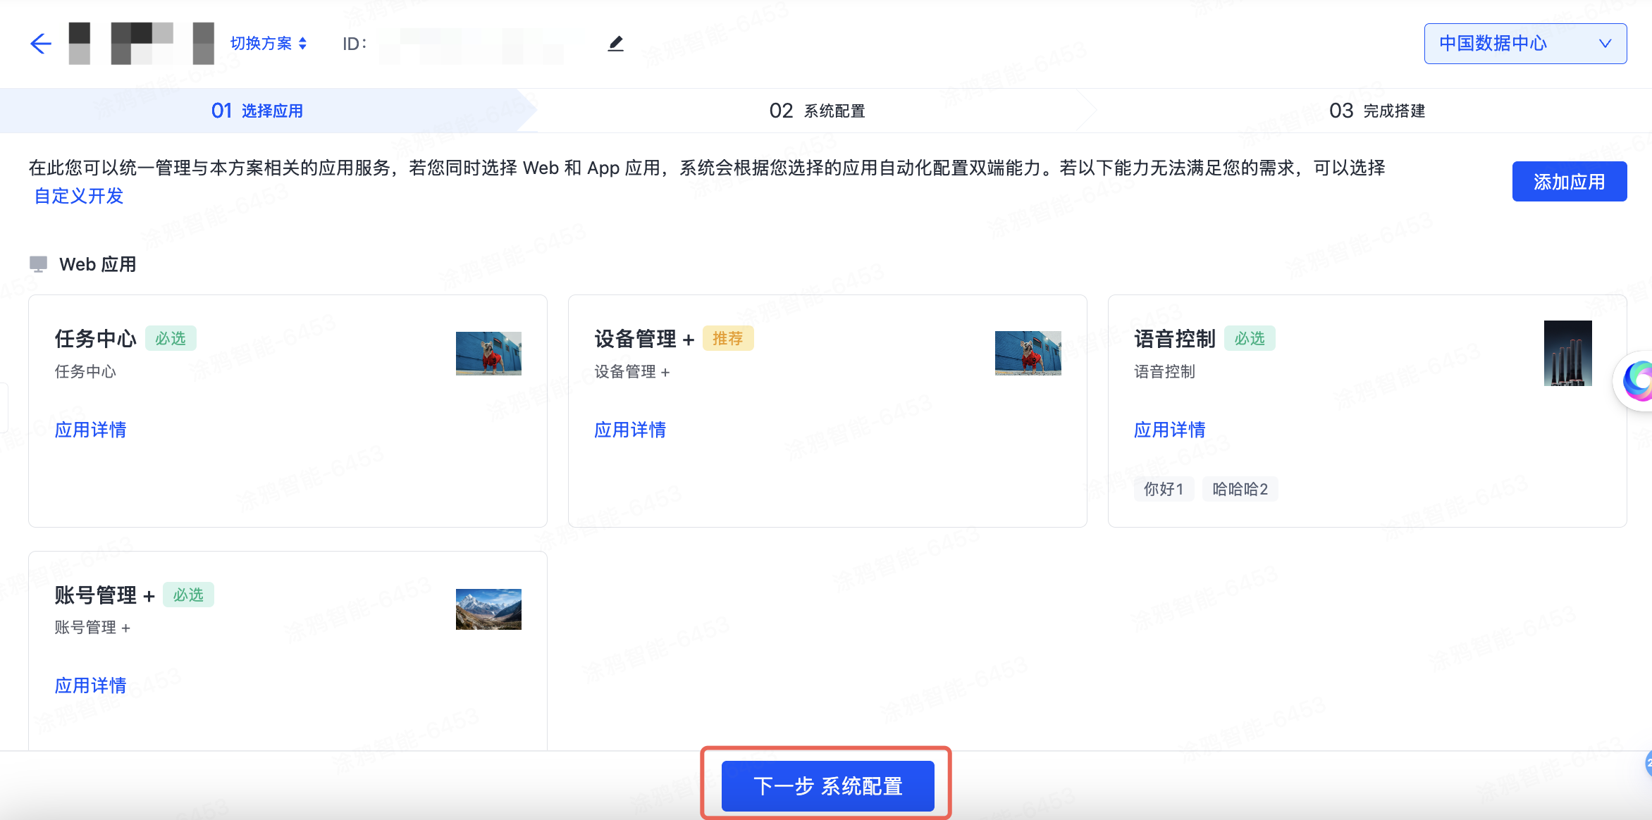Open the 自定义开发 link
This screenshot has width=1652, height=820.
[78, 196]
